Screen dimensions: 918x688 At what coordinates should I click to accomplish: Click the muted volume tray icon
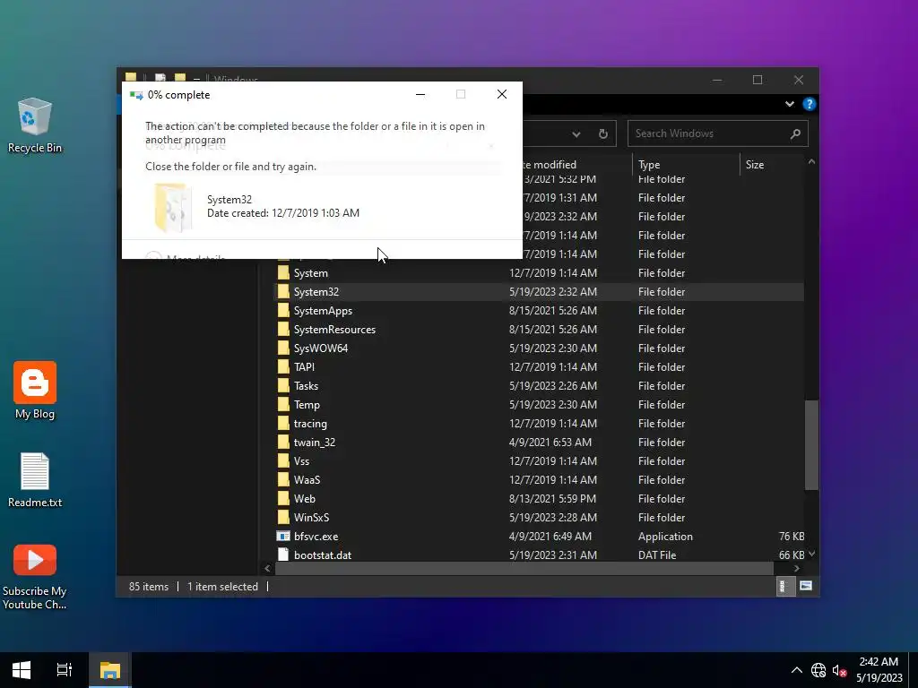click(839, 670)
